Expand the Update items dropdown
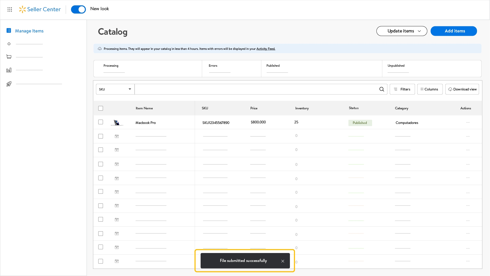This screenshot has width=490, height=276. tap(402, 31)
